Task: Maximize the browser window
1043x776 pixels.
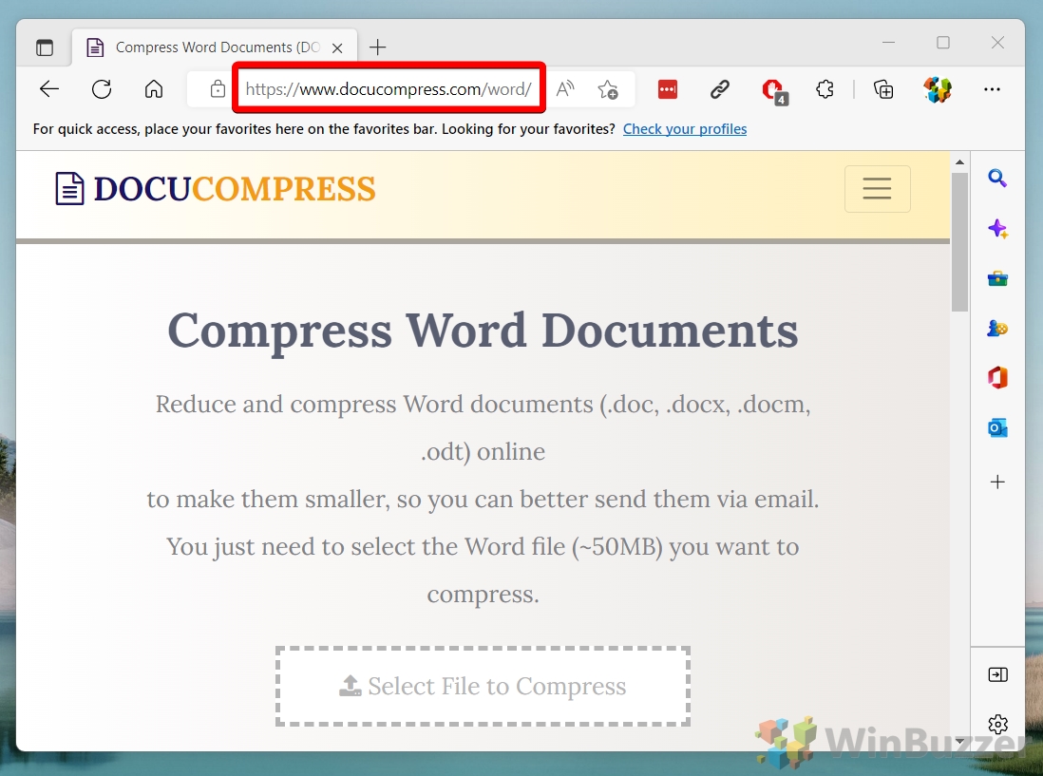Action: pyautogui.click(x=943, y=43)
